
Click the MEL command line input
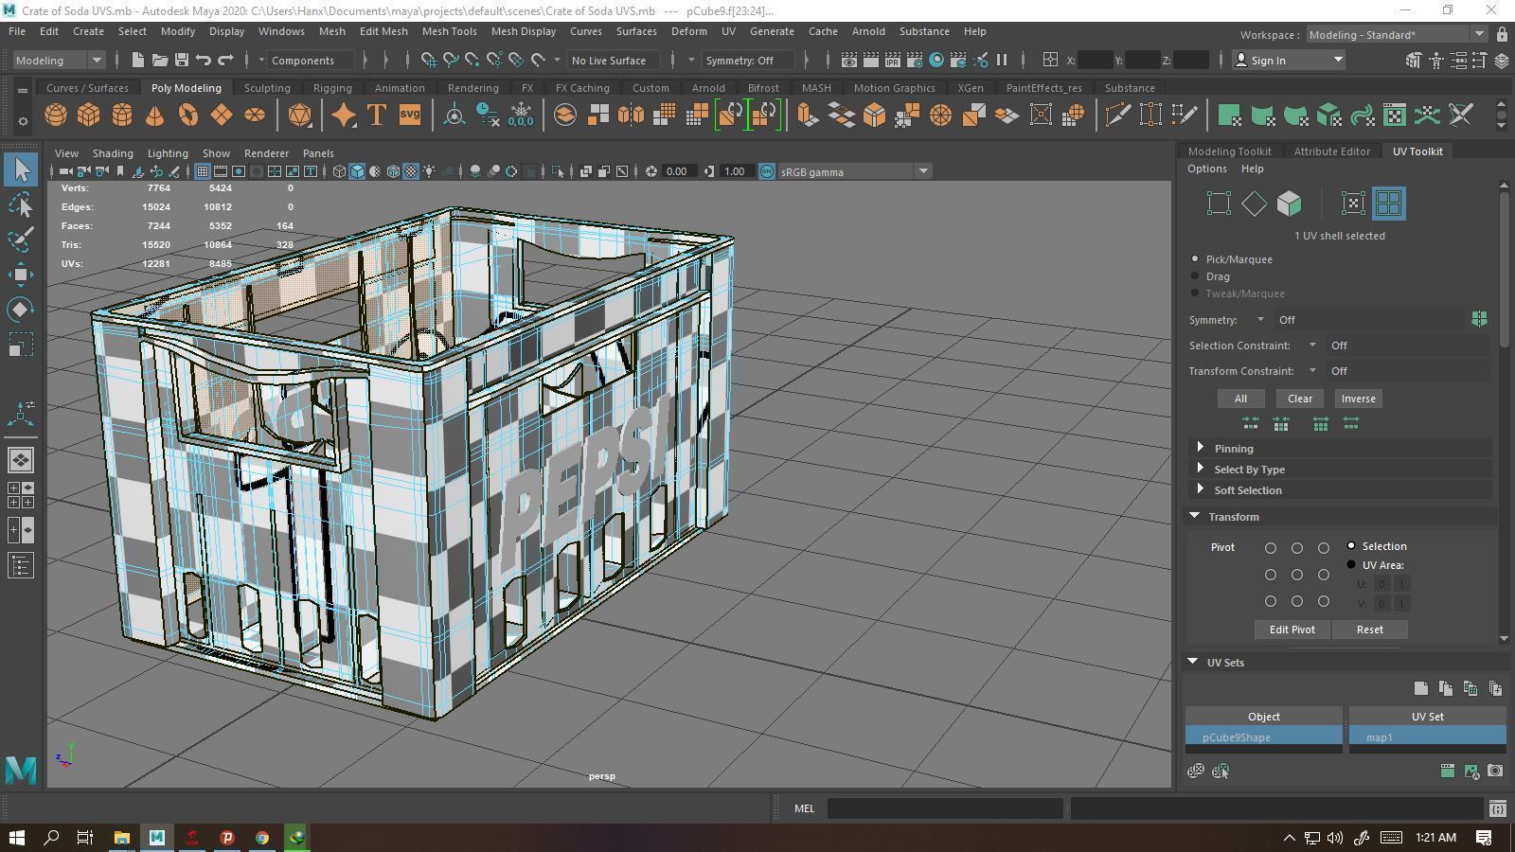click(x=945, y=808)
